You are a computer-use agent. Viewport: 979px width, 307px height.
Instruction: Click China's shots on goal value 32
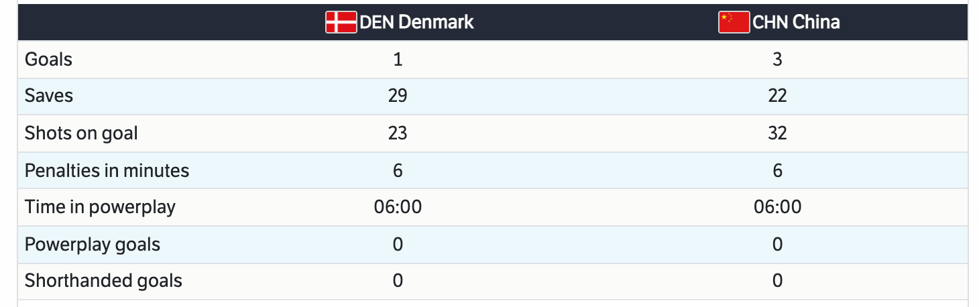click(777, 133)
